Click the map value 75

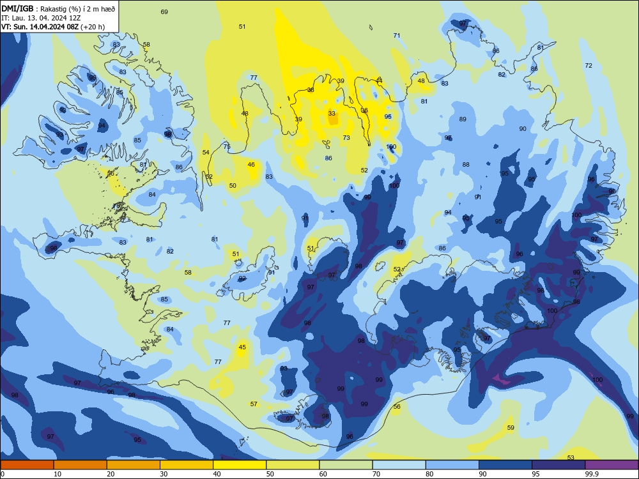pos(227,147)
